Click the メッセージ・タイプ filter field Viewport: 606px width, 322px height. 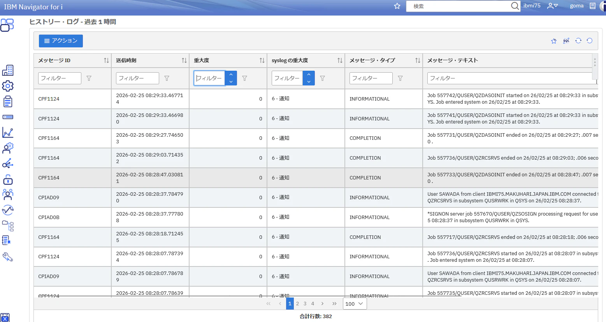point(371,78)
